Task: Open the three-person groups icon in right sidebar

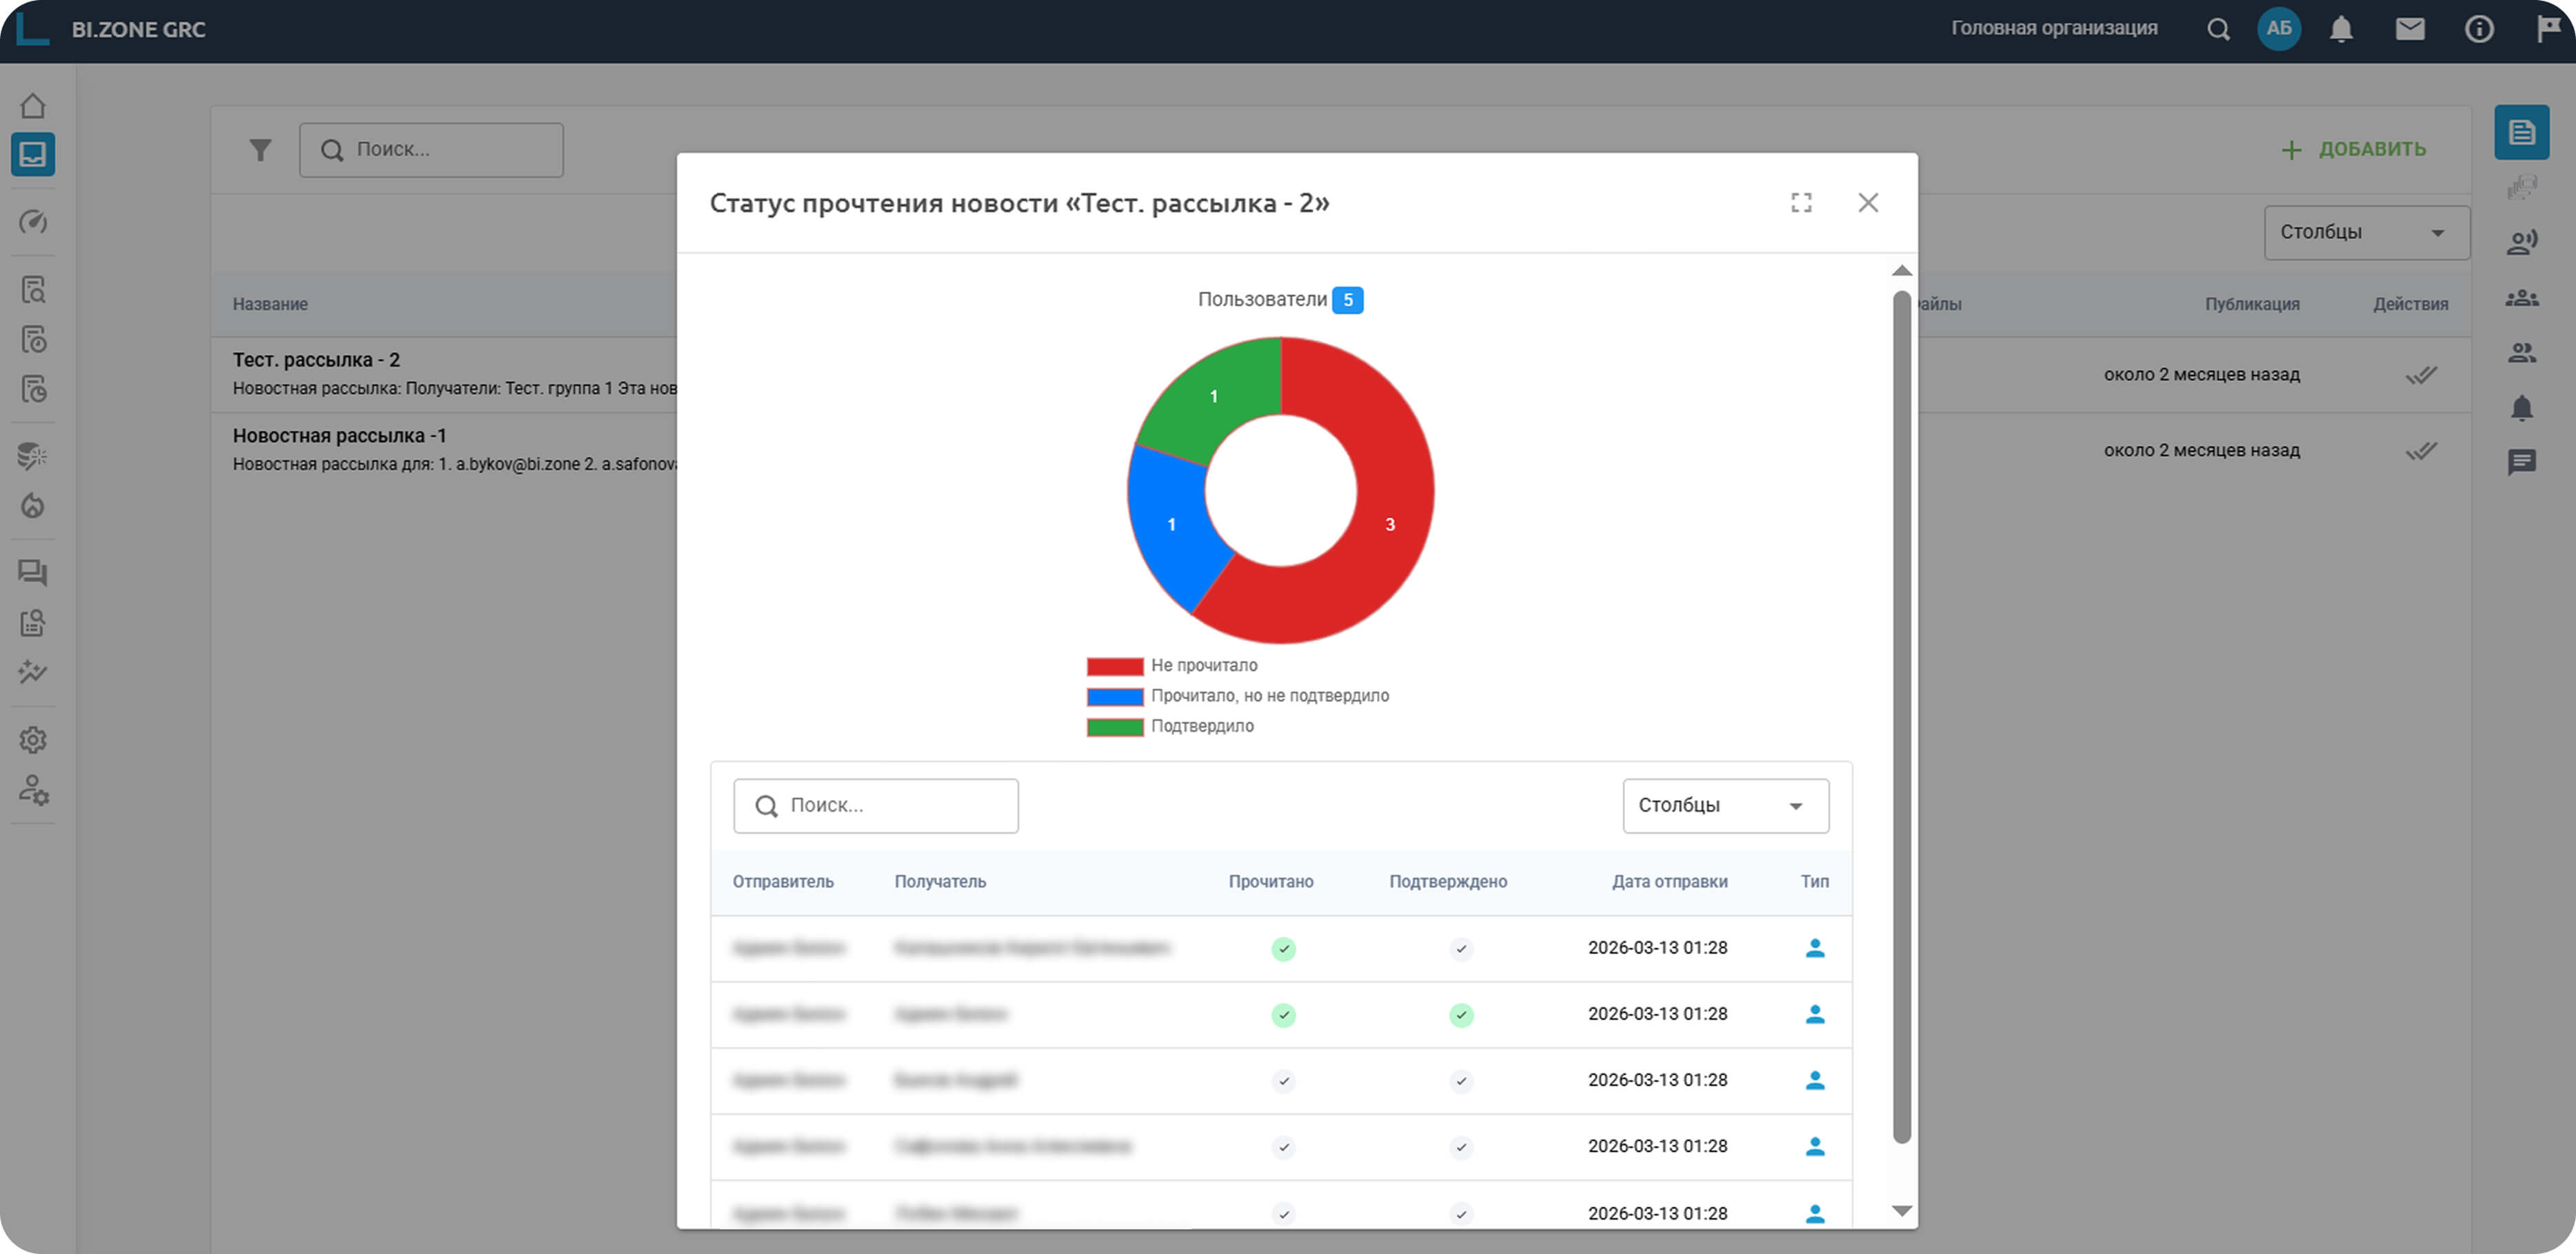Action: click(2522, 298)
